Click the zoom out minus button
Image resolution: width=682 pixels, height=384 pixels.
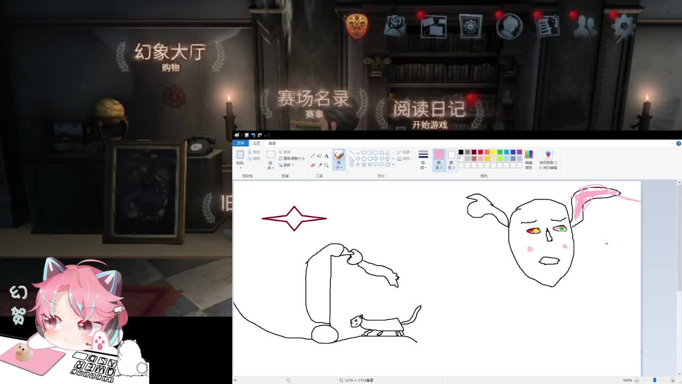click(637, 380)
